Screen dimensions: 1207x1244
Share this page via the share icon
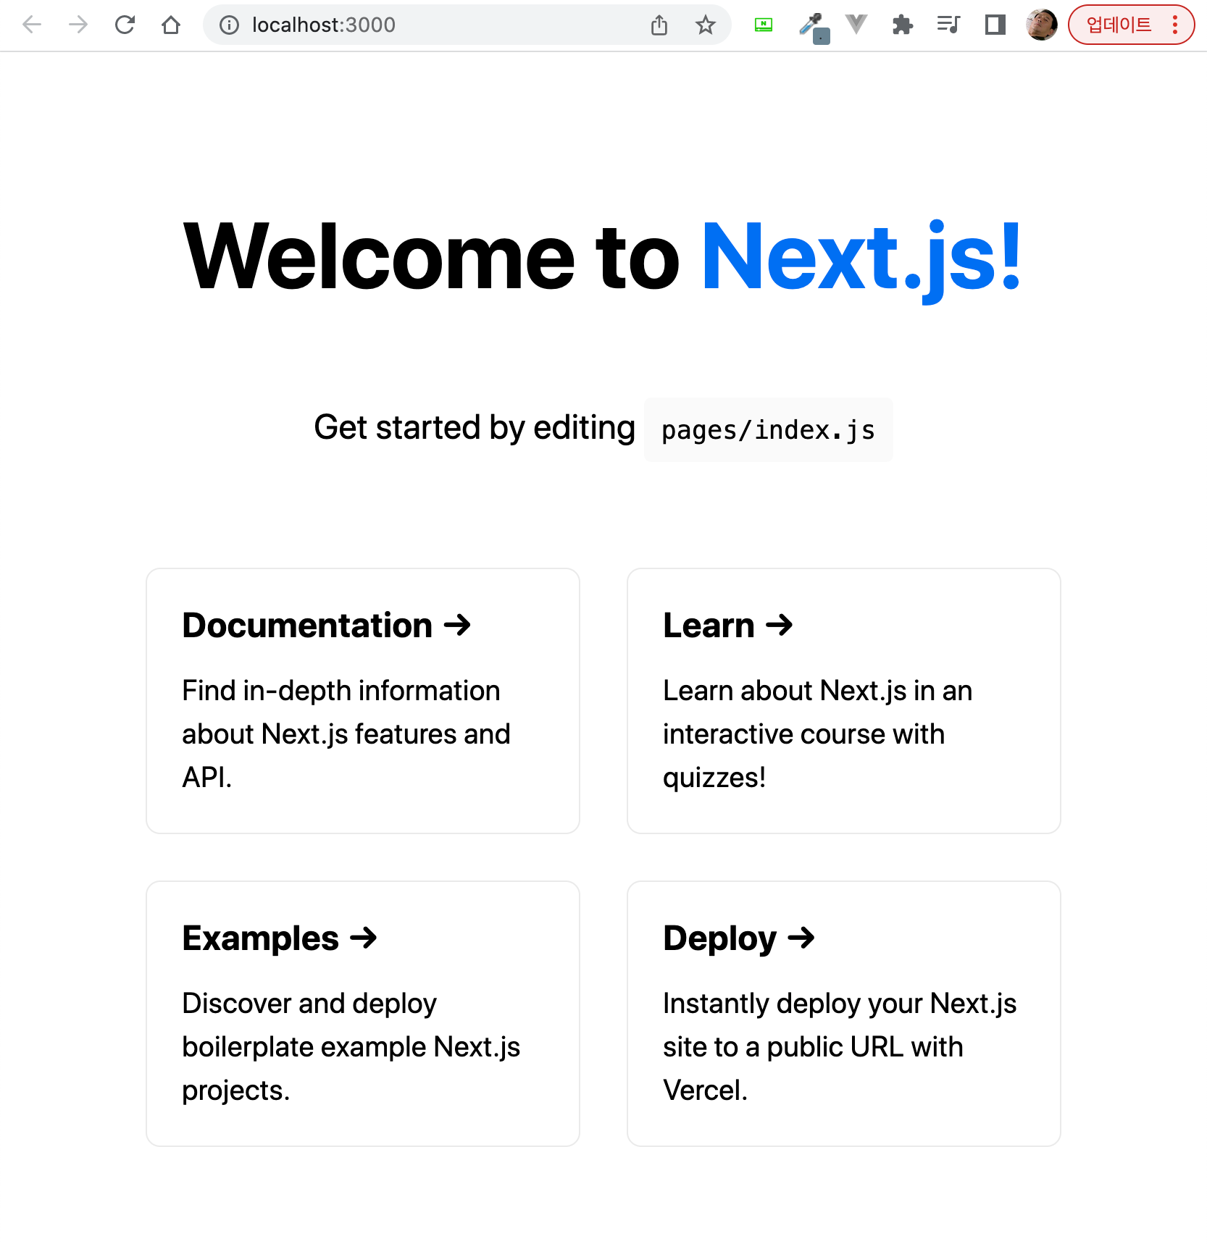pos(659,25)
